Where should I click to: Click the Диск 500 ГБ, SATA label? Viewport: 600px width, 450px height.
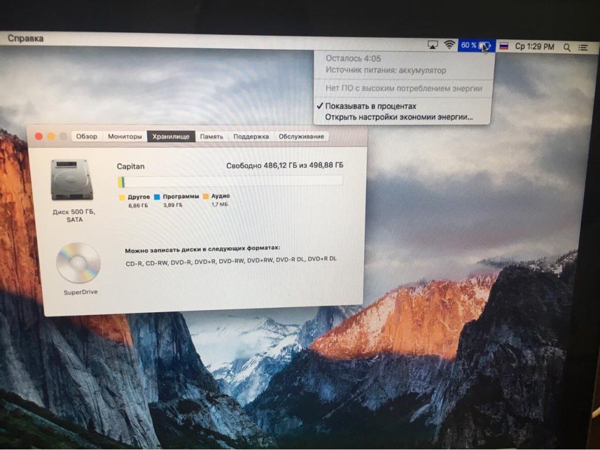click(x=74, y=216)
